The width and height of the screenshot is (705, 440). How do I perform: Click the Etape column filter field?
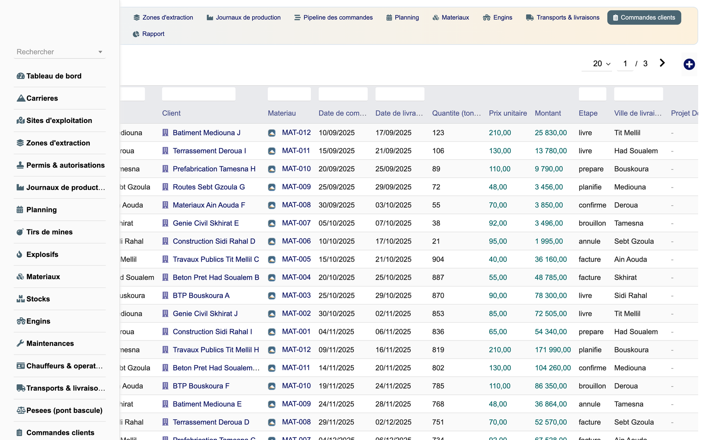click(593, 94)
